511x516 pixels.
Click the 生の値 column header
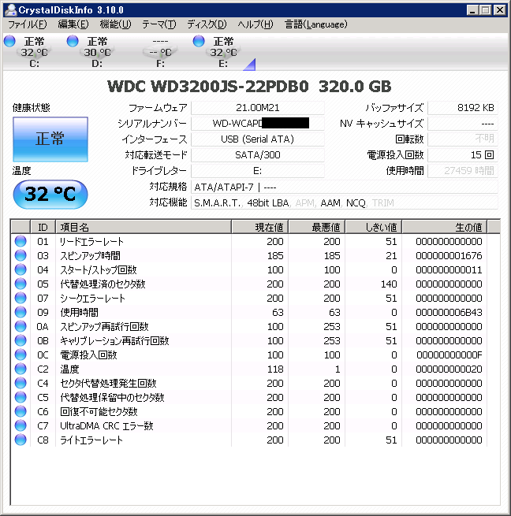[453, 227]
